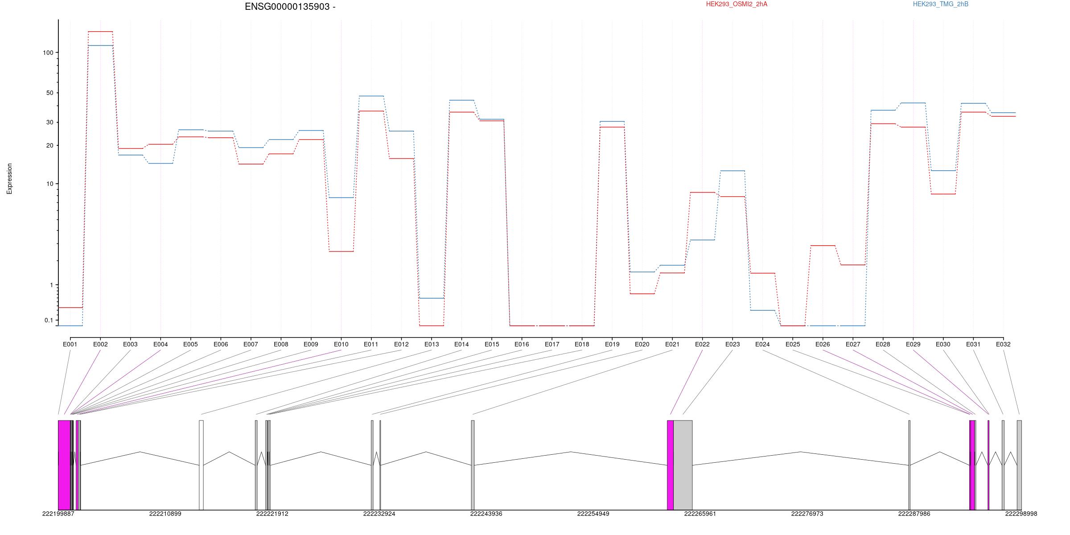
Task: Click the magenta exon adjoining large gray block
Action: pyautogui.click(x=671, y=465)
